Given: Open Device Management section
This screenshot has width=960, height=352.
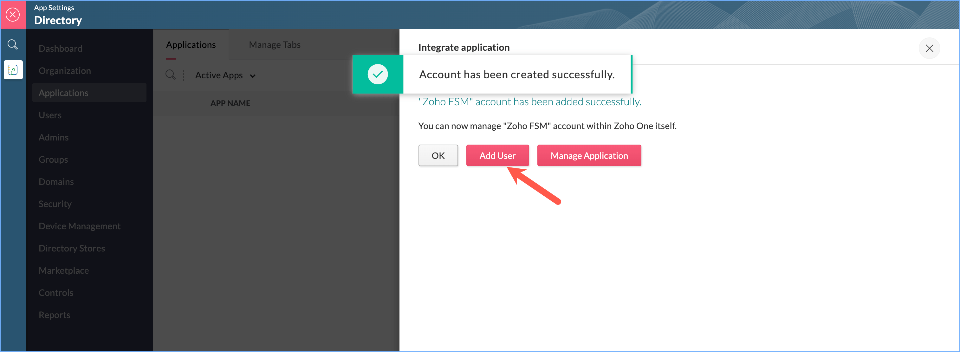Looking at the screenshot, I should click(79, 226).
